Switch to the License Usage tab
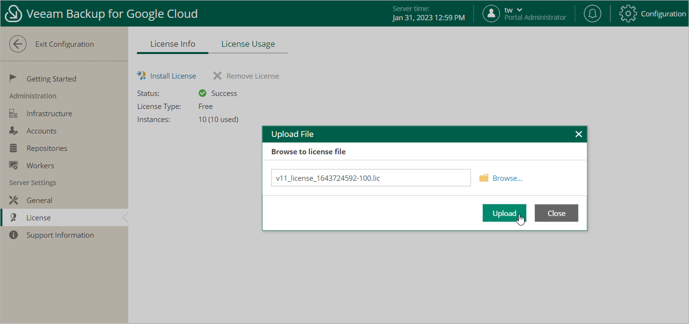Image resolution: width=689 pixels, height=324 pixels. point(248,44)
